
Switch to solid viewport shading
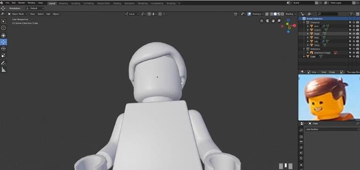click(275, 14)
